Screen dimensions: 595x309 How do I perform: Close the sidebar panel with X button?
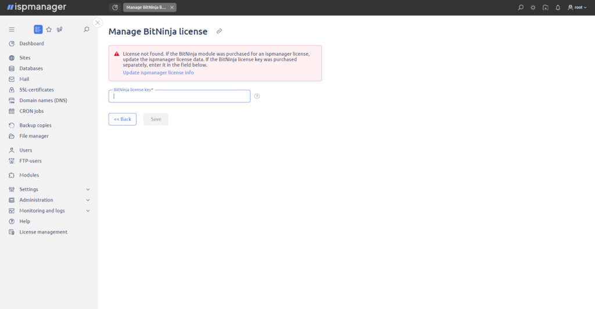98,23
